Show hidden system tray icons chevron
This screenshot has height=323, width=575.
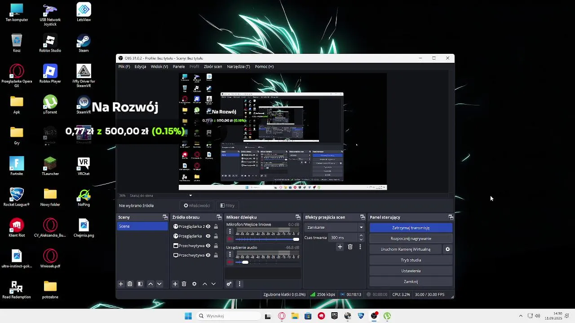(x=521, y=316)
